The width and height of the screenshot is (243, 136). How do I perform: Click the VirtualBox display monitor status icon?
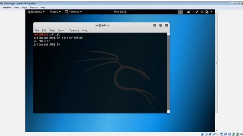(222, 134)
